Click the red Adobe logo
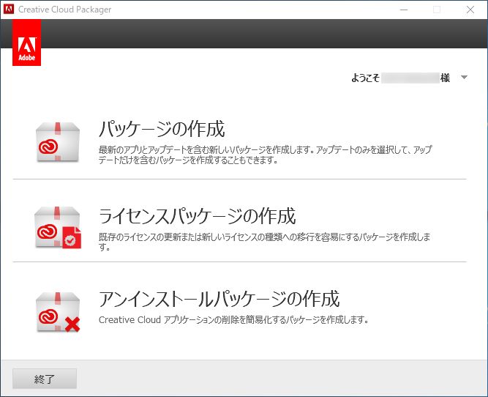488x397 pixels. pyautogui.click(x=27, y=42)
